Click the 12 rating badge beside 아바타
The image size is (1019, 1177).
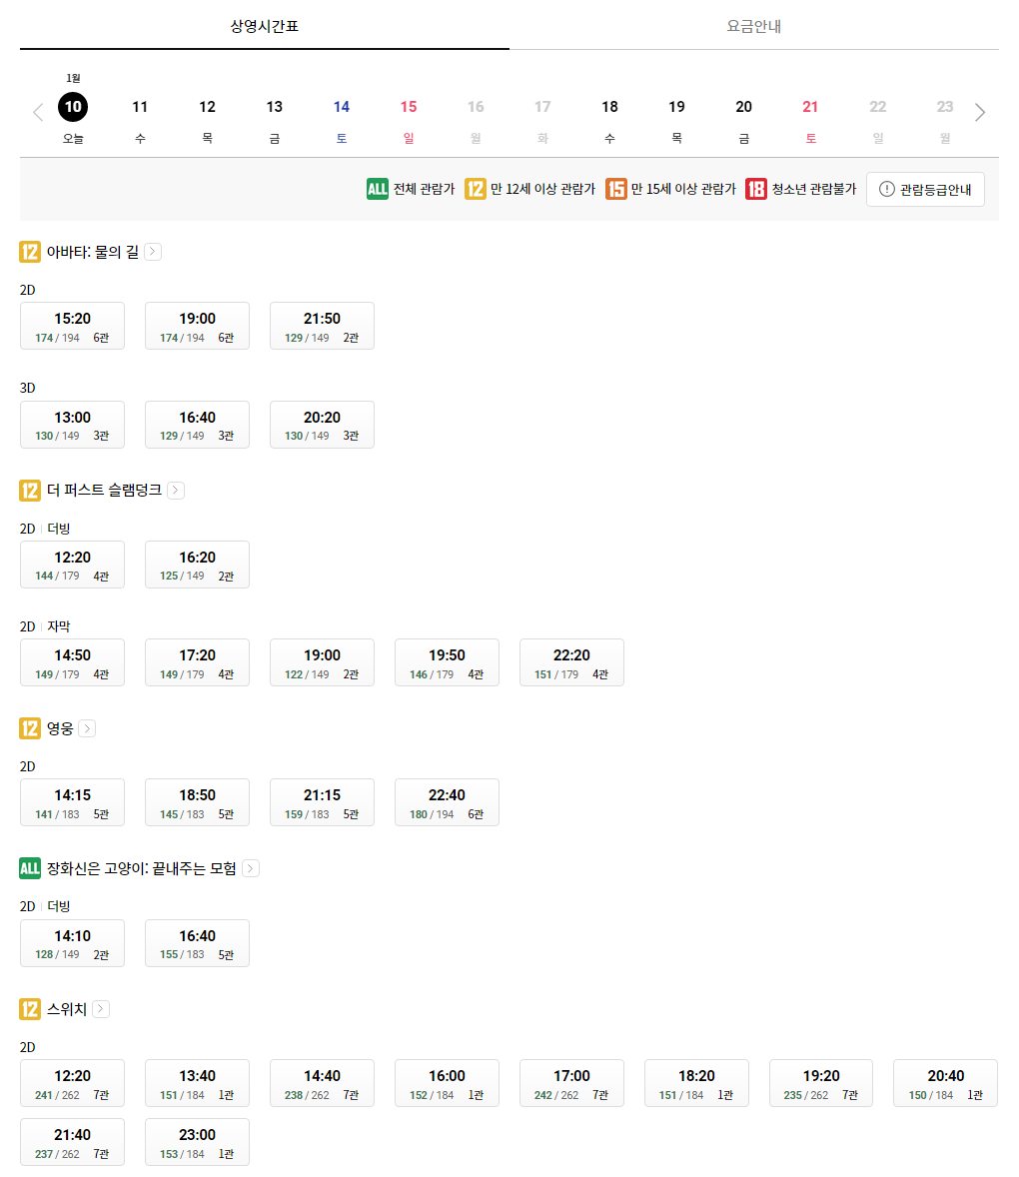click(x=30, y=252)
